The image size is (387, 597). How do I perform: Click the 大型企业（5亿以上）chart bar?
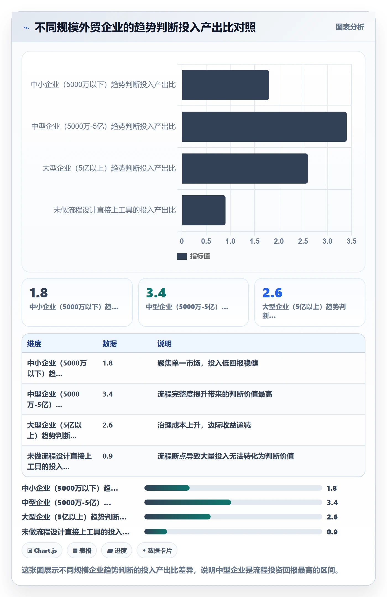point(245,169)
